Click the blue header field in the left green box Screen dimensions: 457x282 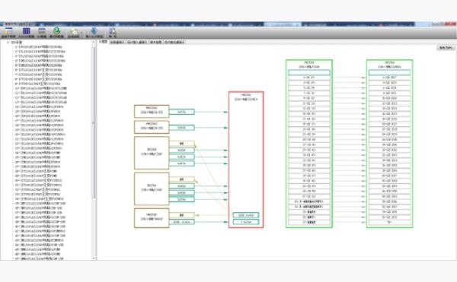[309, 72]
